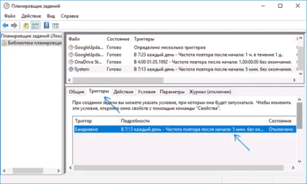Click the Отключено status cell
307x184 pixels.
click(281, 129)
